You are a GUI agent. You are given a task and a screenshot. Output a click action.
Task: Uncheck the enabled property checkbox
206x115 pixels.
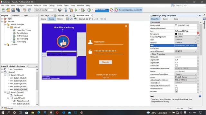tap(176, 91)
